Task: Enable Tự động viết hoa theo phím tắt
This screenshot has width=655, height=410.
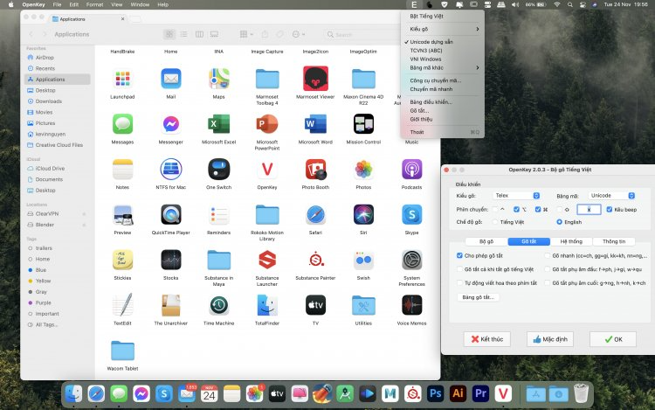Action: click(x=459, y=283)
